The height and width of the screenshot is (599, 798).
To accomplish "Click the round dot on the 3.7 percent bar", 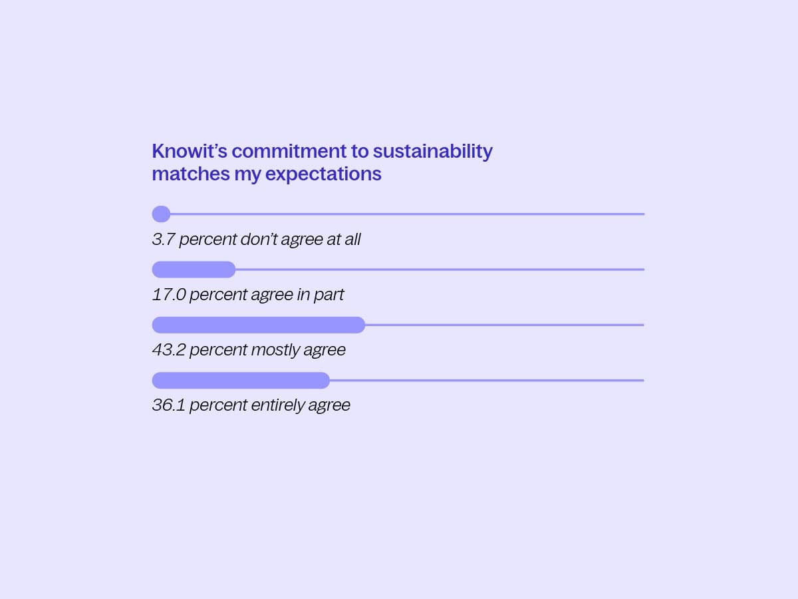I will click(161, 214).
